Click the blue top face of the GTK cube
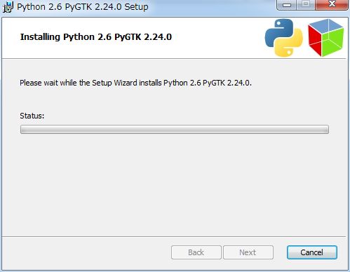 tap(328, 26)
